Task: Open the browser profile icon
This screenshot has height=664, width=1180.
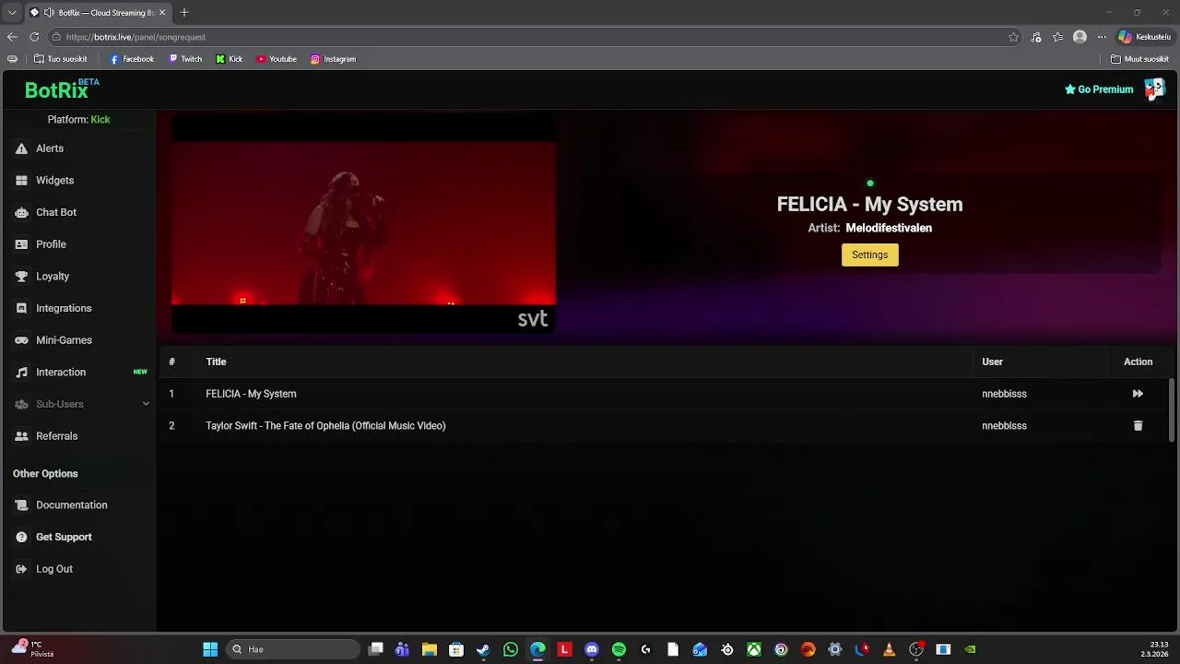Action: (x=1080, y=37)
